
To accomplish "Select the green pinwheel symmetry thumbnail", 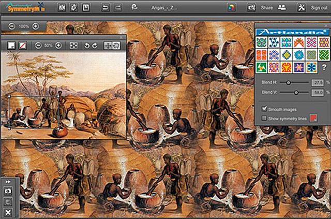I will (261, 67).
